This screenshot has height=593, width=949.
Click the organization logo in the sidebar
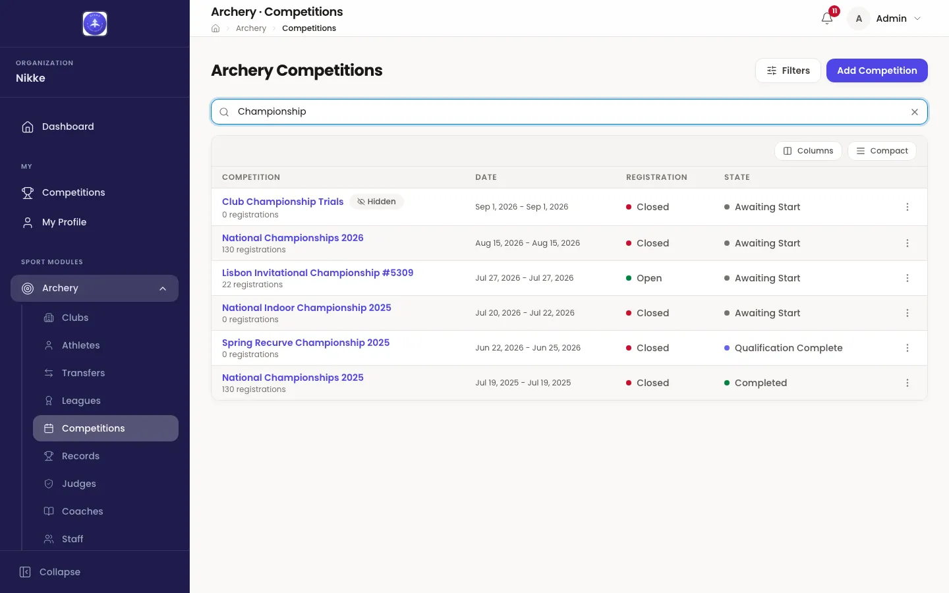click(x=95, y=24)
